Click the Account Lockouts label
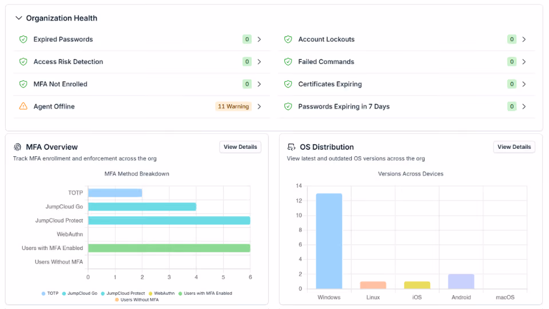Image resolution: width=549 pixels, height=309 pixels. (327, 39)
